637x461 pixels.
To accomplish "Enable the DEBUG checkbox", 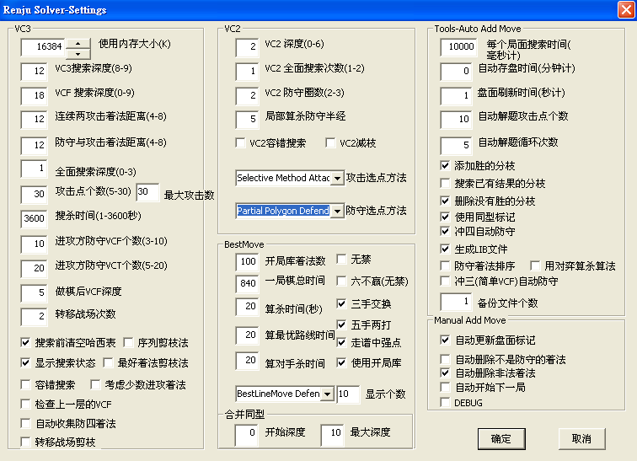I will pyautogui.click(x=445, y=403).
